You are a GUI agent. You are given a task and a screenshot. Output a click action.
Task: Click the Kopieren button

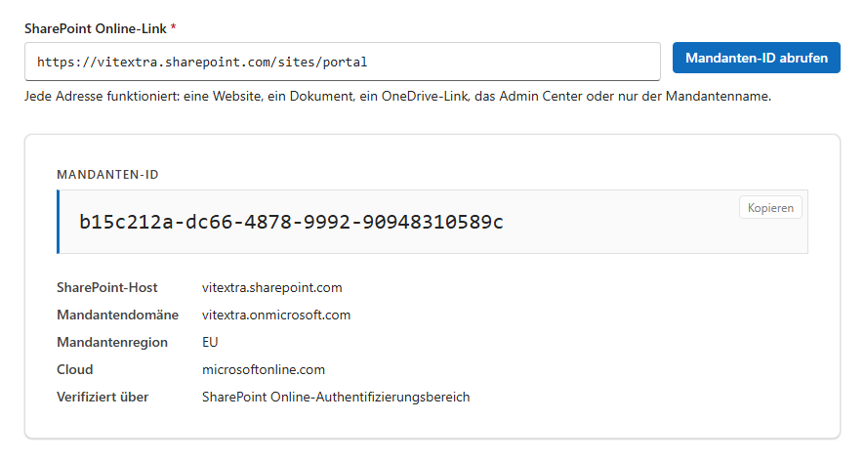(770, 208)
